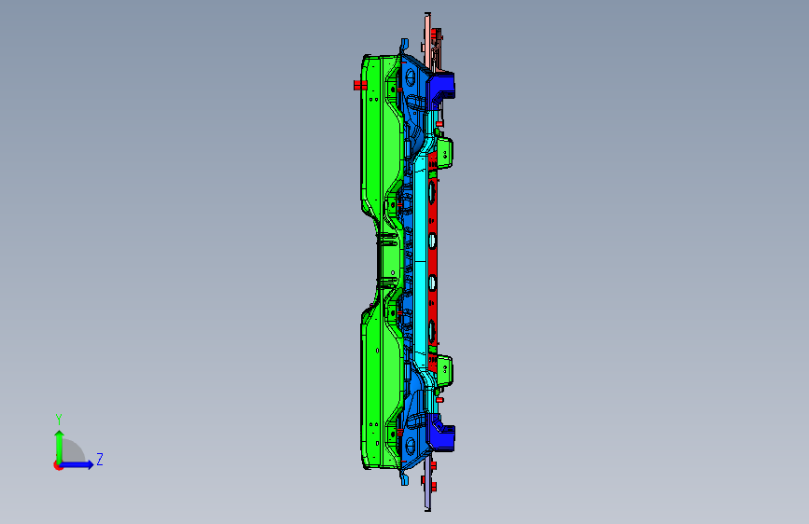Screen dimensions: 809x524
Task: Pick the lower dark blue corner bracket
Action: click(441, 433)
